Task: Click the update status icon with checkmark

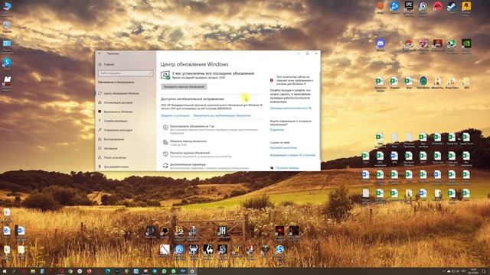Action: [165, 75]
